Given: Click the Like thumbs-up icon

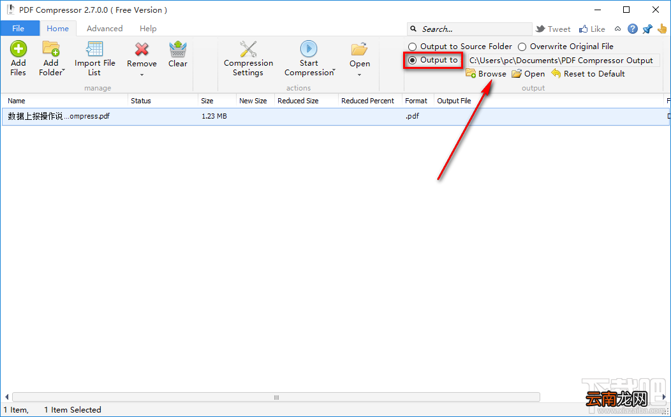Looking at the screenshot, I should pyautogui.click(x=583, y=29).
